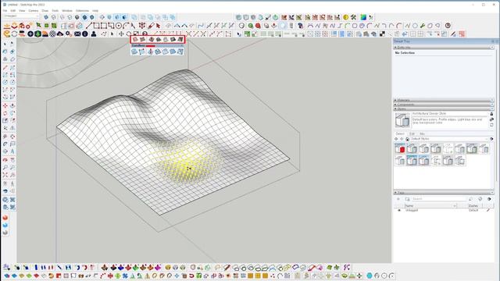Open the File menu
Screen dimensions: 500x281
click(x=5, y=10)
